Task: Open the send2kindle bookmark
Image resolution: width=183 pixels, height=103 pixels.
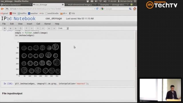Action: click(x=52, y=13)
